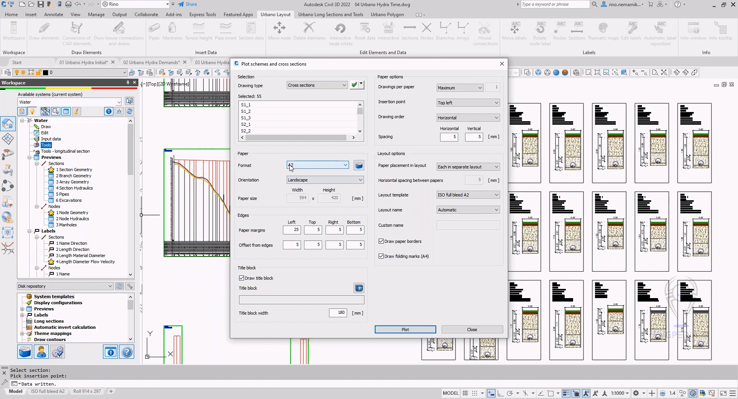
Task: Switch to 01 Urbano Hydra Initial tab
Action: coord(83,62)
